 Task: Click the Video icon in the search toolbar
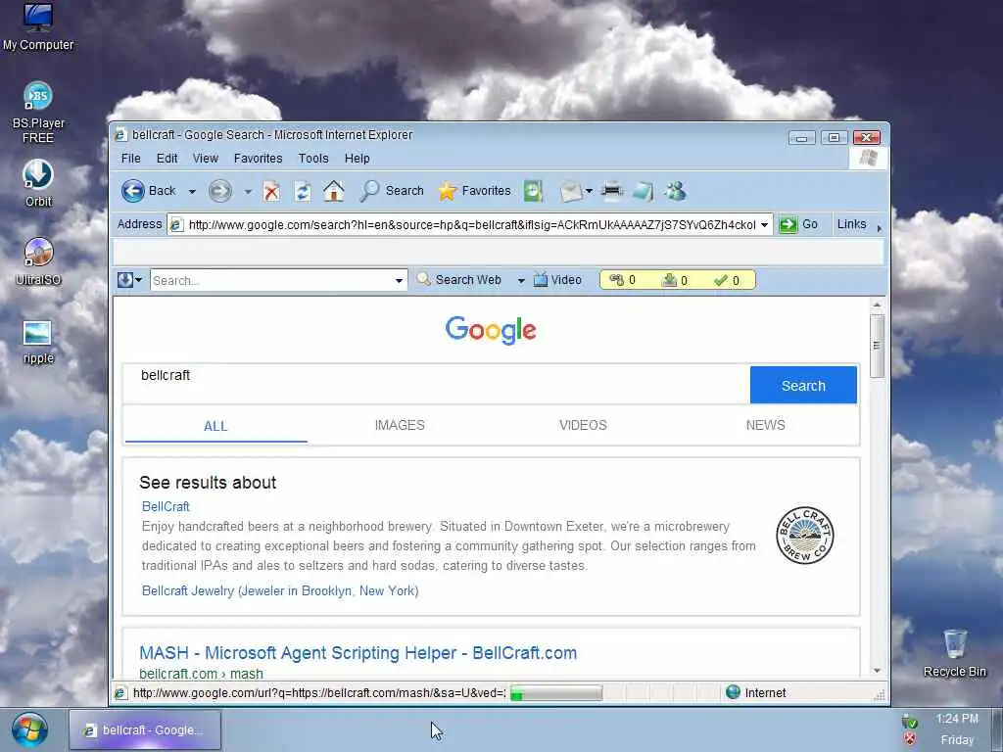pyautogui.click(x=557, y=279)
